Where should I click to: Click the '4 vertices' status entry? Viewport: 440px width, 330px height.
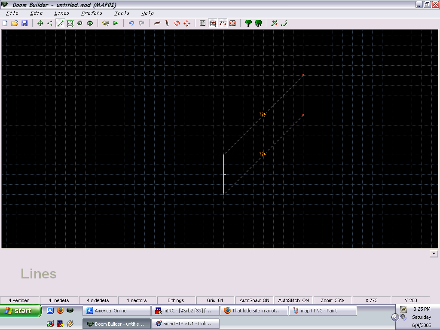(19, 300)
